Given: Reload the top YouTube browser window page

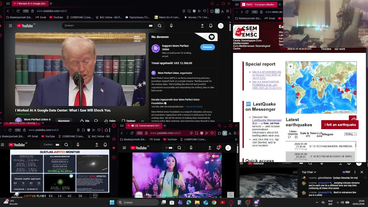Looking at the screenshot, I should (18, 11).
